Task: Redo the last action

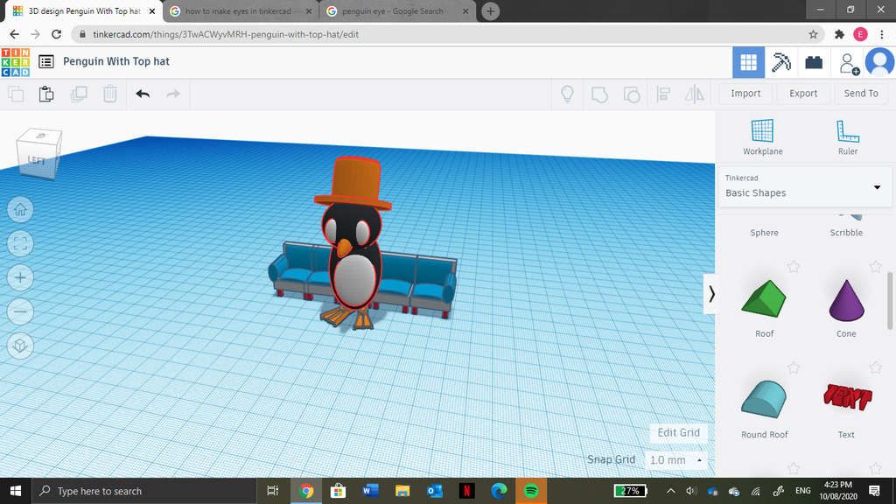Action: click(x=173, y=94)
